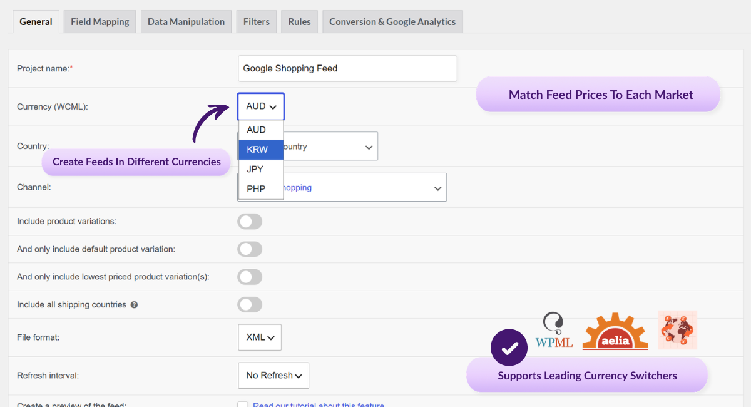Click the 'File format:' label
751x407 pixels.
[x=38, y=337]
